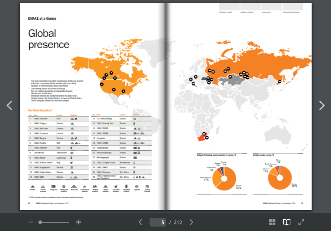Click the 'EVRAZ Regina' table row name

coord(40,138)
